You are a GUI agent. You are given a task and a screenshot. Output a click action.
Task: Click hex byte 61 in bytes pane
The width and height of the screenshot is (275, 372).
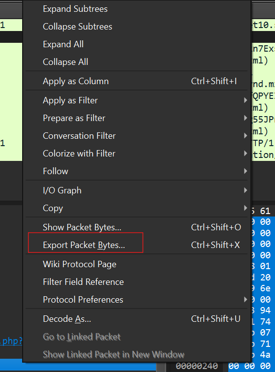point(265,211)
